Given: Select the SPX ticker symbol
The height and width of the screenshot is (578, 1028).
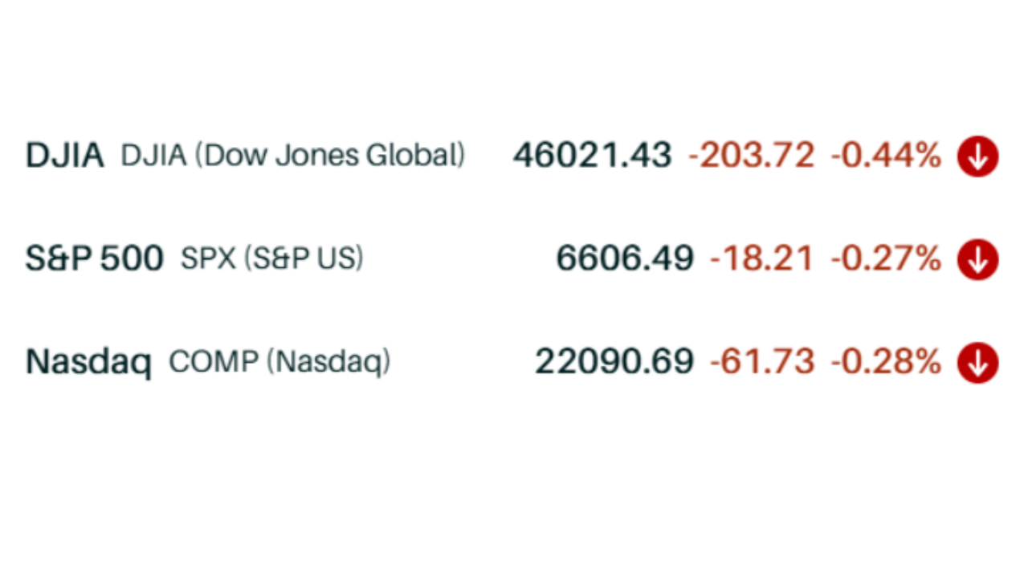Looking at the screenshot, I should [206, 258].
